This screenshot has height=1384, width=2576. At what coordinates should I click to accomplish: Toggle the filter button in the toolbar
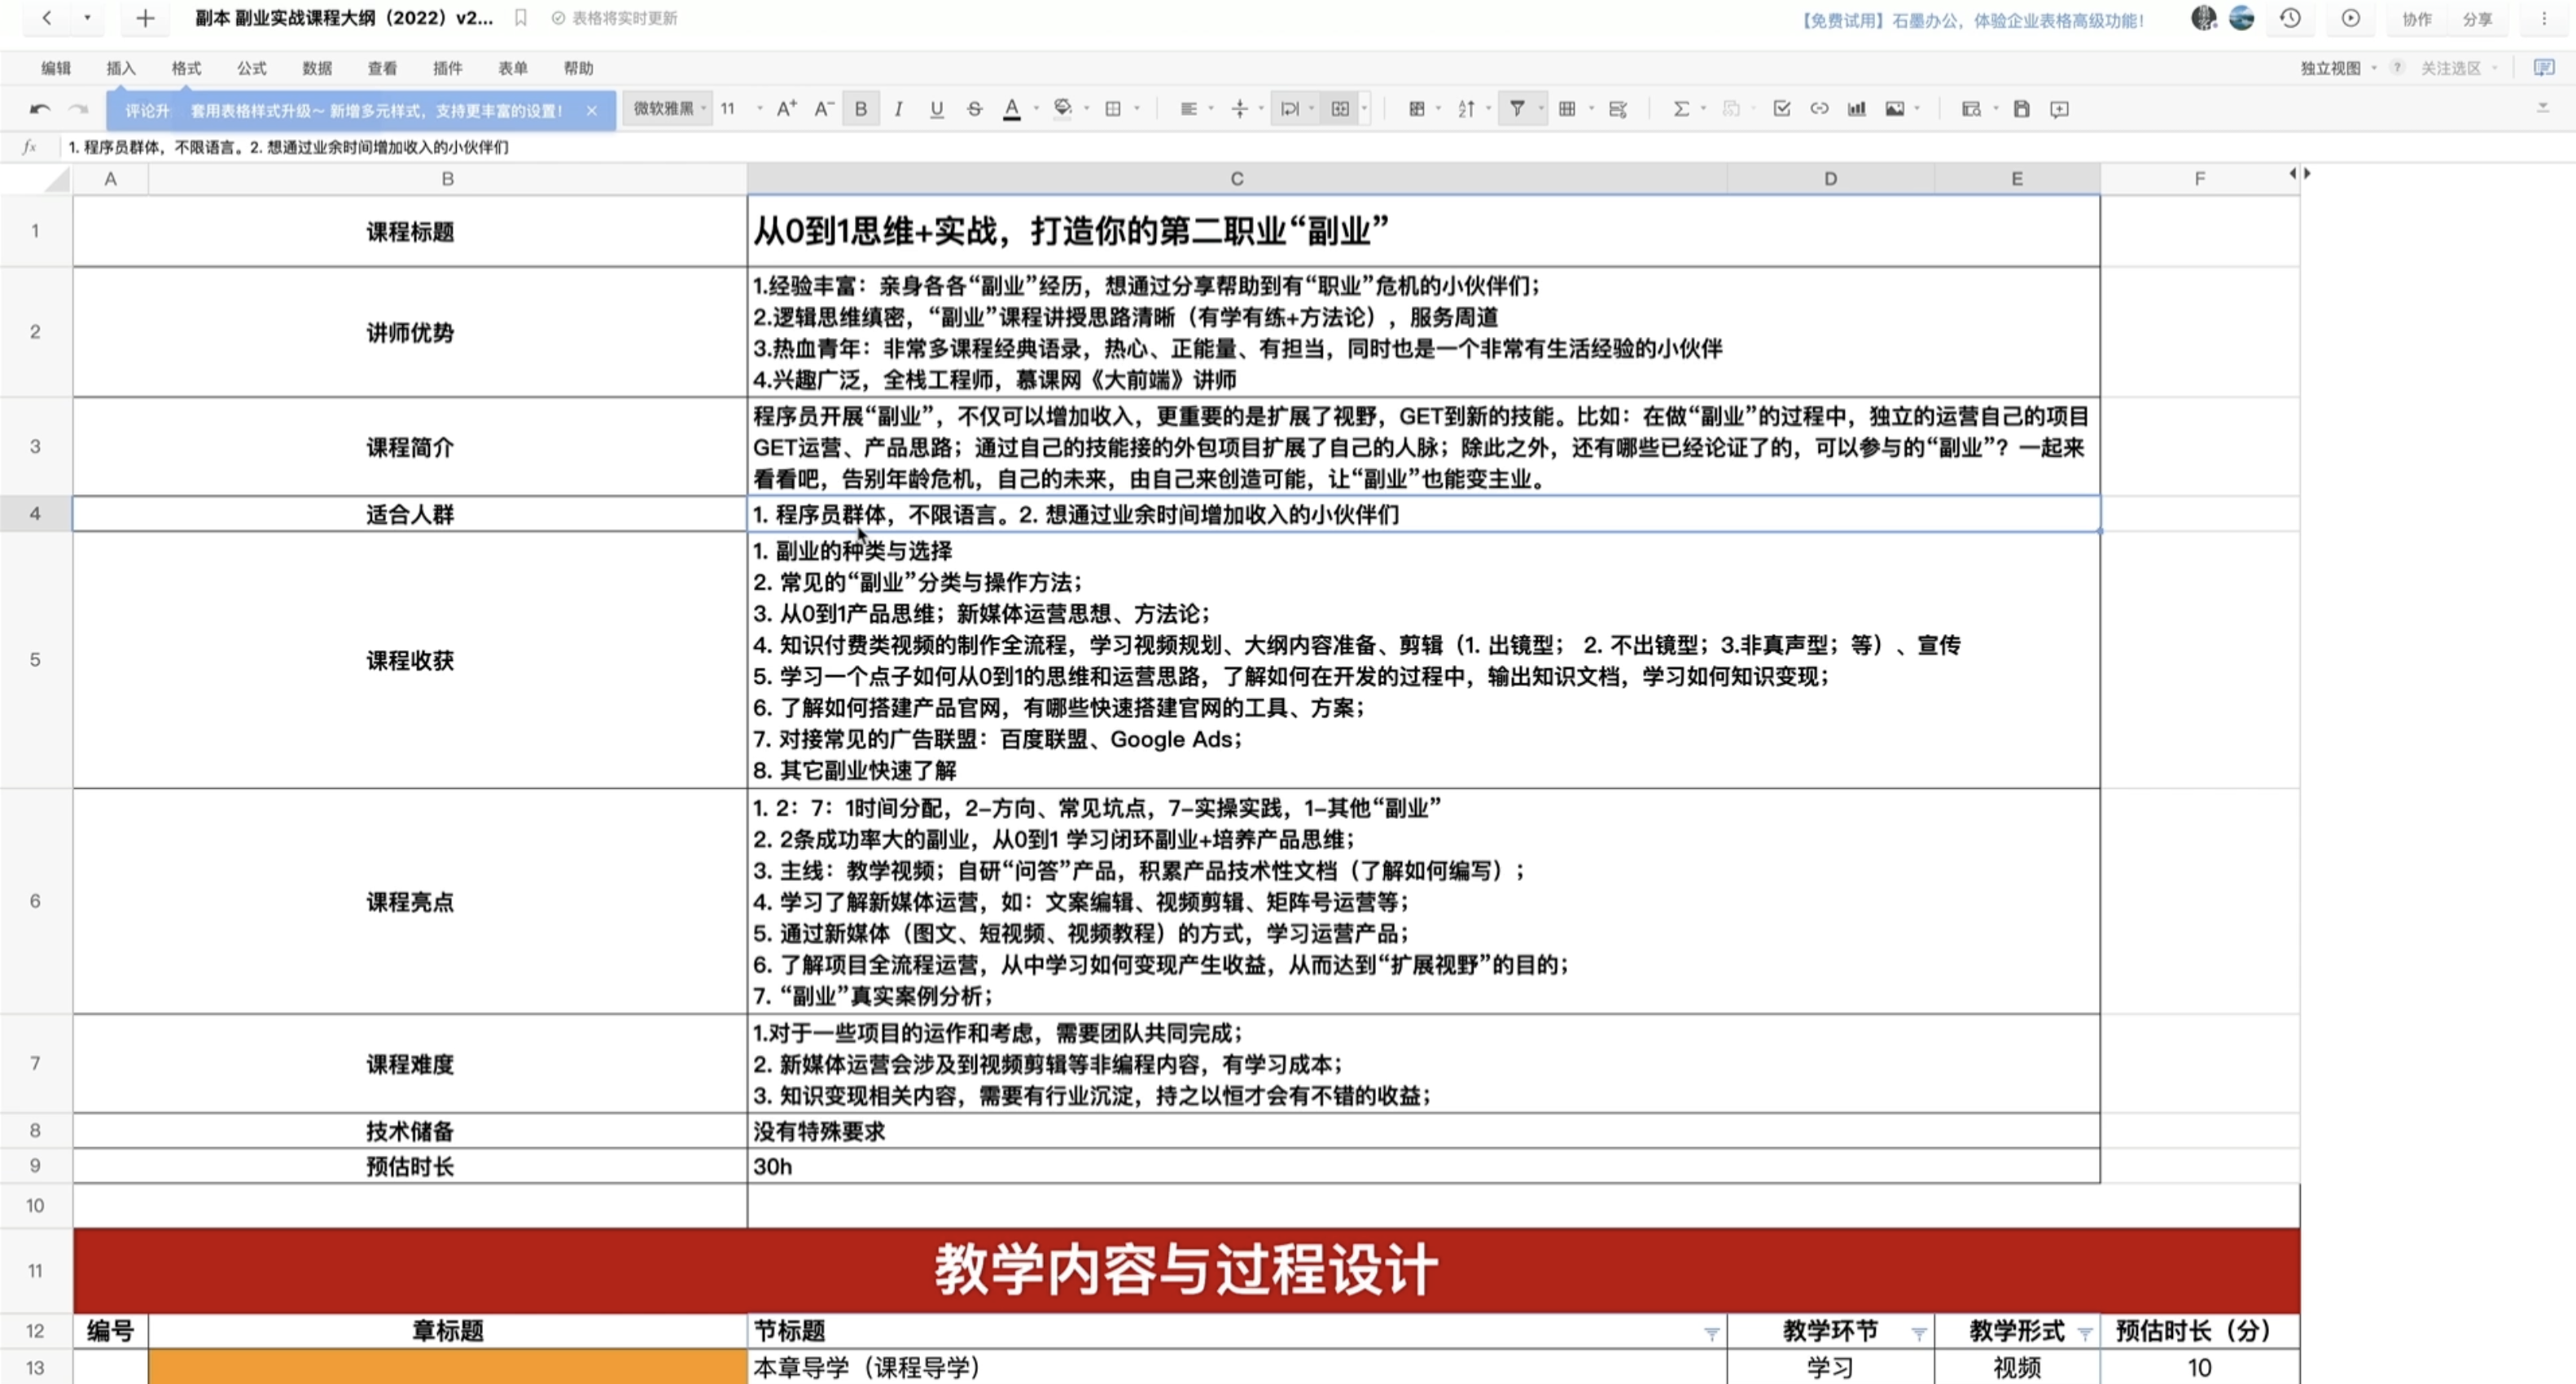[1517, 109]
